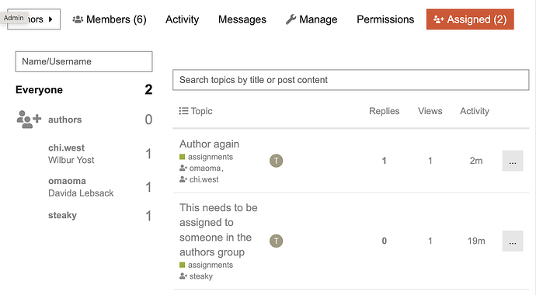Select the Assigned (2) tab
Image resolution: width=536 pixels, height=295 pixels.
(470, 19)
